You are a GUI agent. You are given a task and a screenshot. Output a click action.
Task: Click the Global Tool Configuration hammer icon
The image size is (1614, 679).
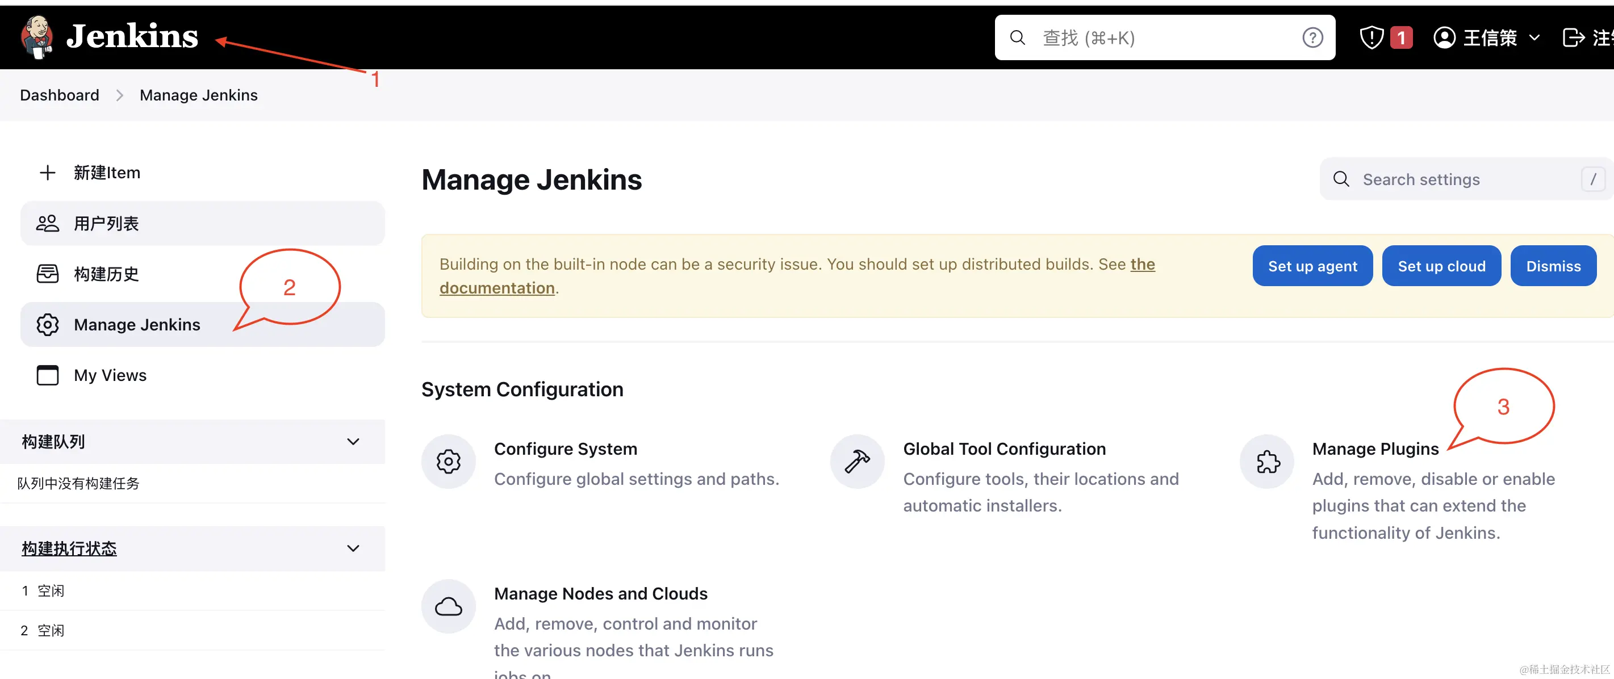coord(857,462)
